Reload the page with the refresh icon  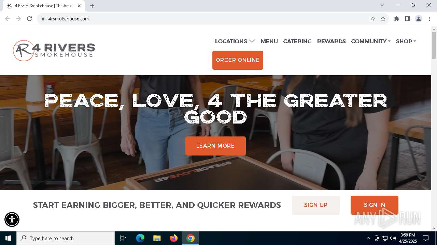coord(29,19)
